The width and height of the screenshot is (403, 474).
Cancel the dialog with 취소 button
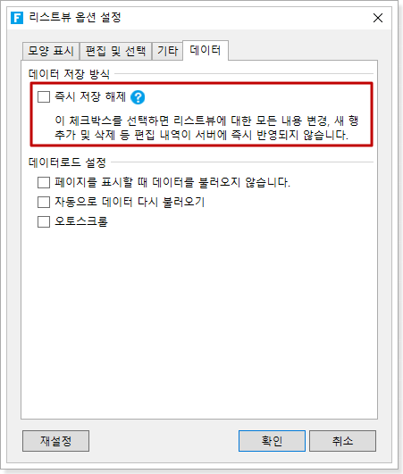point(342,441)
